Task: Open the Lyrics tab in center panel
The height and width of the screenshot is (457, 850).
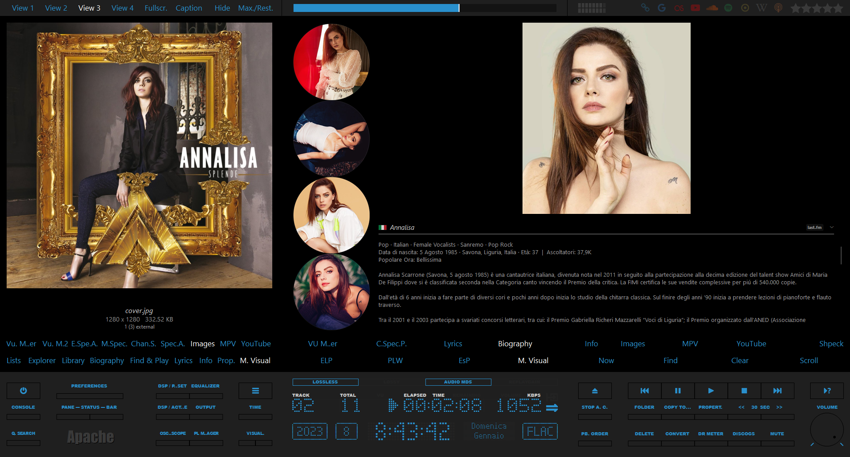Action: 453,344
